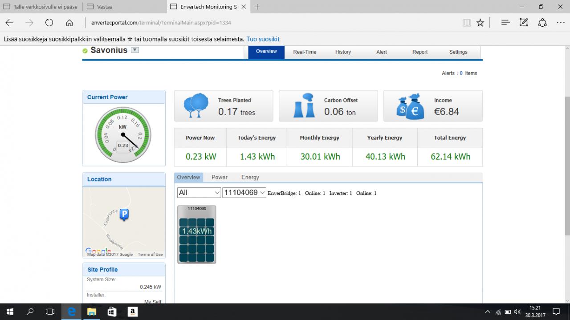Click the map location pin marker

[x=125, y=215]
